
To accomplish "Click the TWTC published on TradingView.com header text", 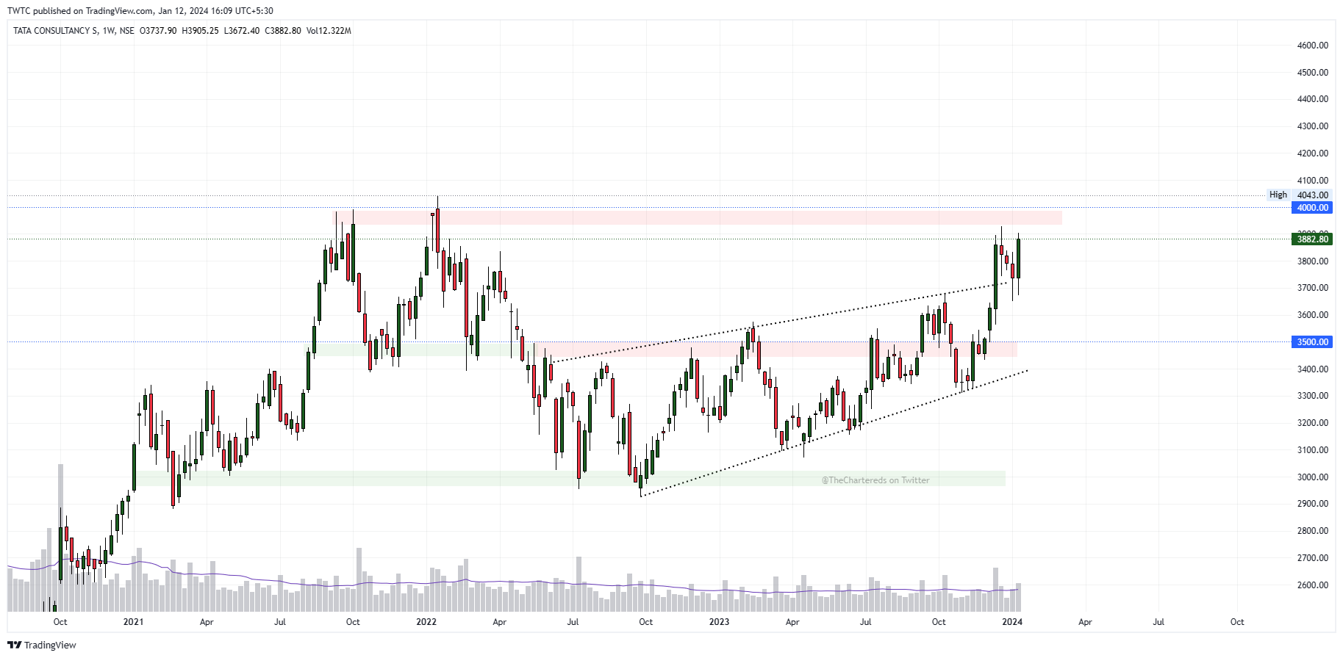I will point(140,11).
